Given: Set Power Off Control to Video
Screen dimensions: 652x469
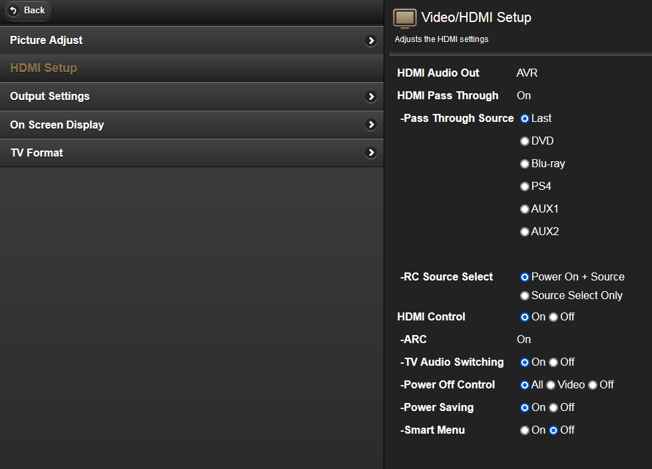Looking at the screenshot, I should coord(551,386).
